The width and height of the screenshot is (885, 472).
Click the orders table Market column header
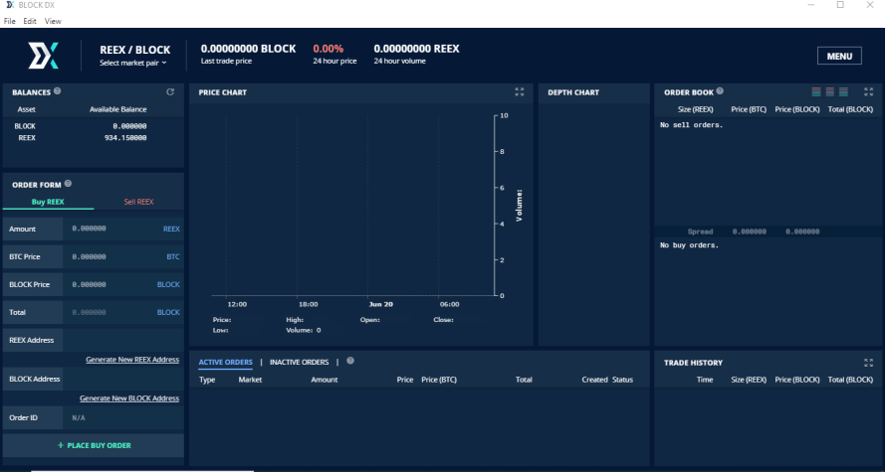coord(250,380)
